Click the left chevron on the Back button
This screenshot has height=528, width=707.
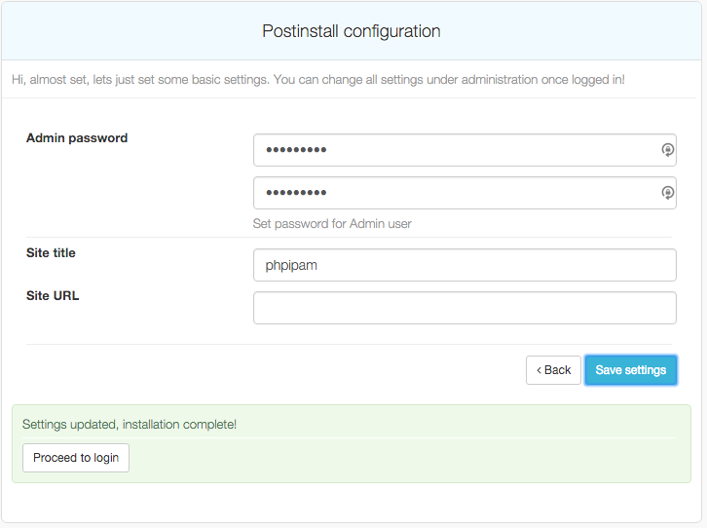coord(539,370)
